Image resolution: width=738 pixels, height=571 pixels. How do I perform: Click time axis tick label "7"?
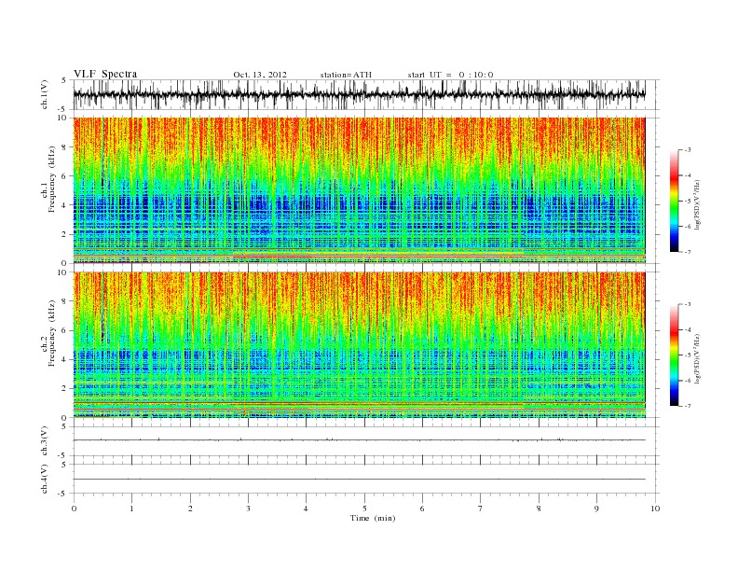coord(480,508)
